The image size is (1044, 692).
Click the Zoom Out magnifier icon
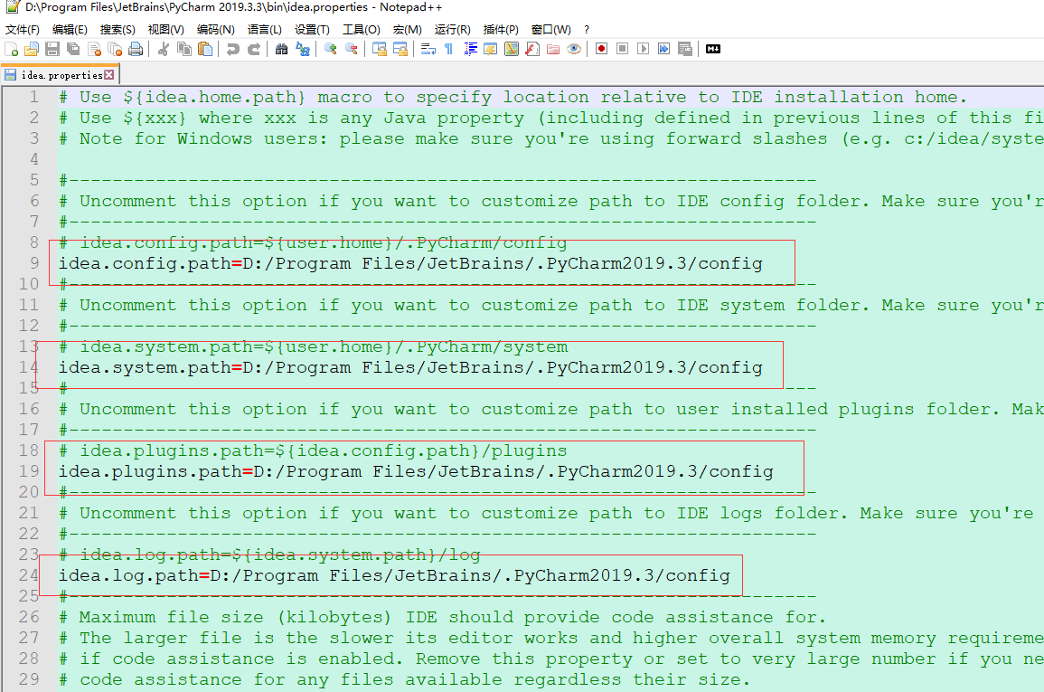(352, 49)
